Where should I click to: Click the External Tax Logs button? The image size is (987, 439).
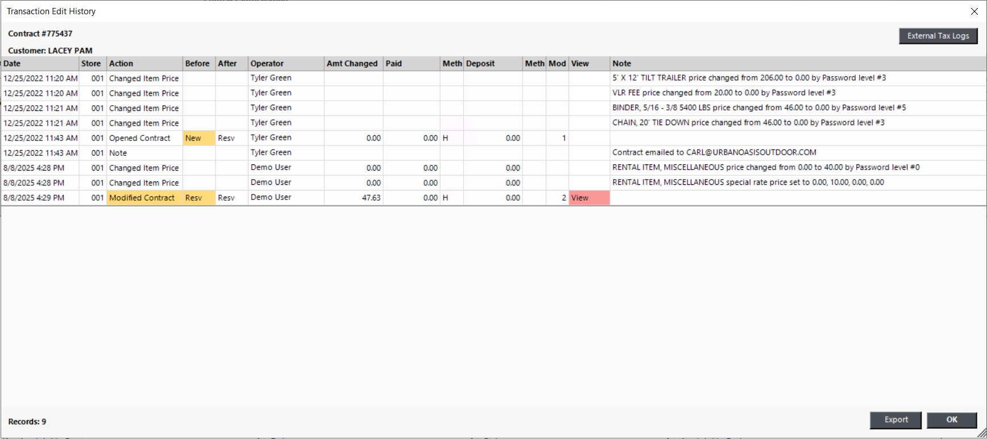[x=938, y=36]
